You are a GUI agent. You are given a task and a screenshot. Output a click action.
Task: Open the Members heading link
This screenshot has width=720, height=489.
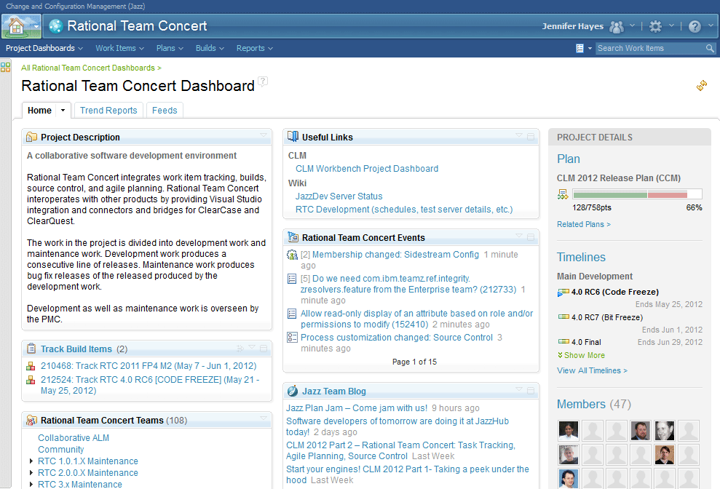pos(581,404)
